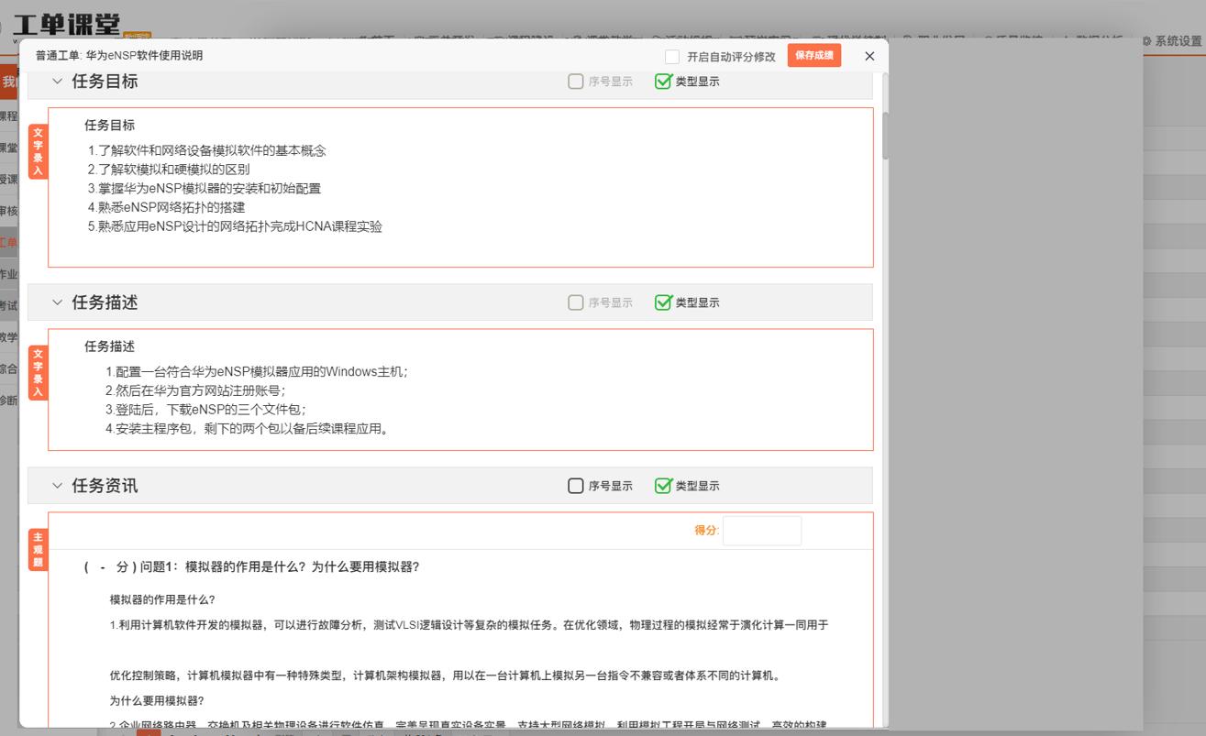Collapse the 任务目标 section chevron
The image size is (1206, 736).
57,81
